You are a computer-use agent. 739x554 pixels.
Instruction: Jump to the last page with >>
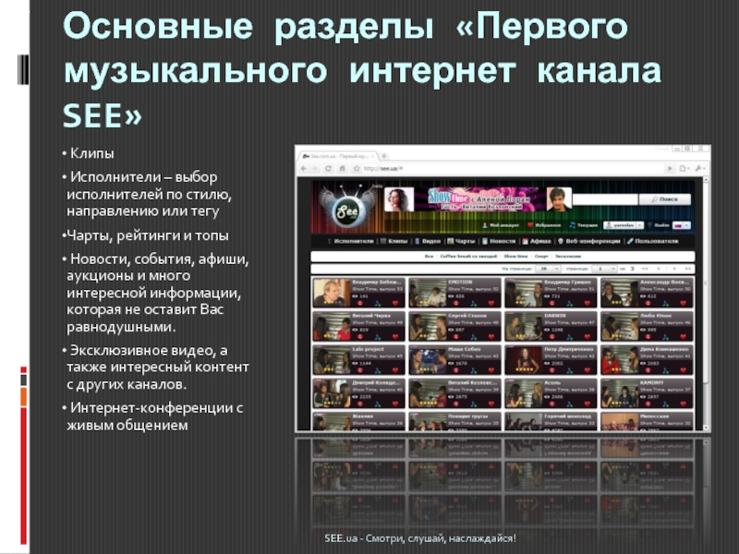point(688,269)
